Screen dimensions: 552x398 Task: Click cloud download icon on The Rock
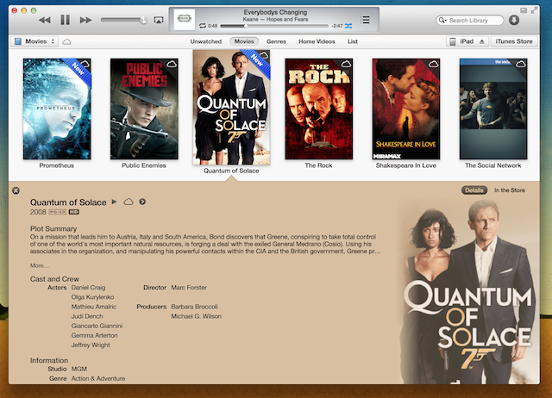(x=347, y=64)
